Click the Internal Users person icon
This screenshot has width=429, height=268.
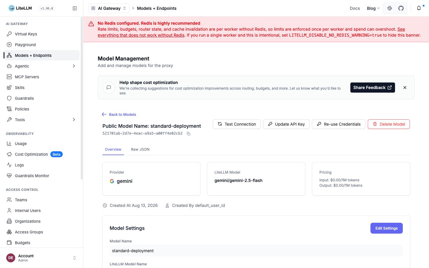(9, 211)
